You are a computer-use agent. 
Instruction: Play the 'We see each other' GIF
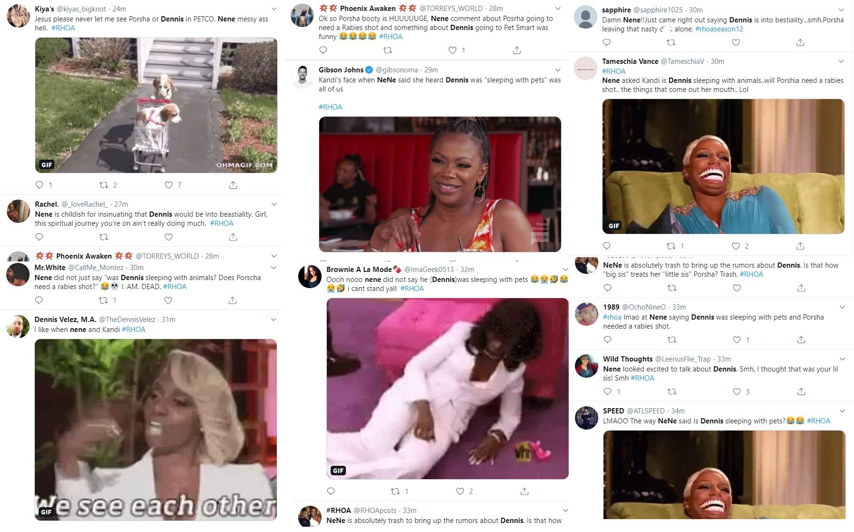[156, 430]
